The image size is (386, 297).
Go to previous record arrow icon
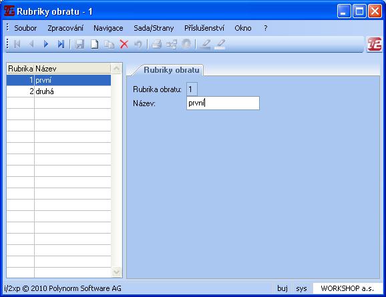coord(31,44)
